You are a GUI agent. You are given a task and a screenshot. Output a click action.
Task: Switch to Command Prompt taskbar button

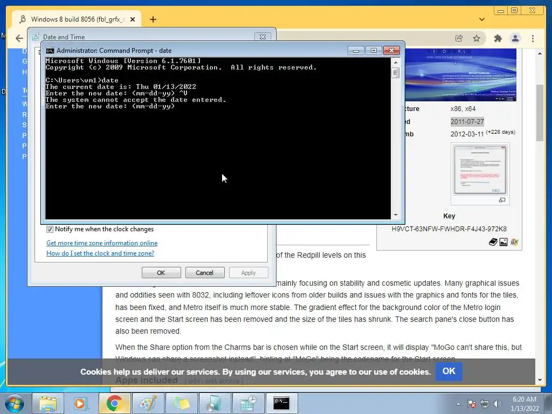tap(281, 403)
